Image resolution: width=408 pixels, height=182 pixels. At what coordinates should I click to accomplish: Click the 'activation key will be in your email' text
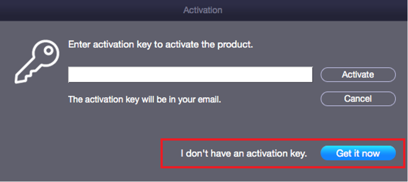[144, 100]
